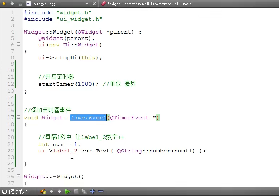Click the comment //每隔1秒中 让label_2数字++
Viewport: 279px width, 196px height.
tap(82, 137)
